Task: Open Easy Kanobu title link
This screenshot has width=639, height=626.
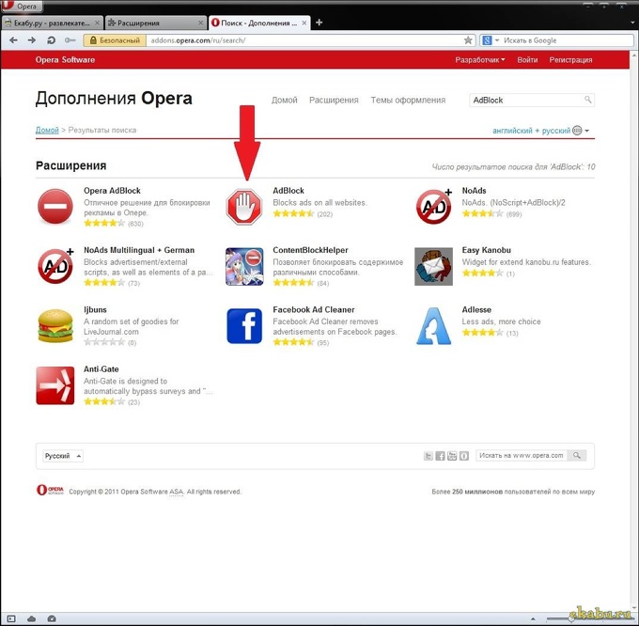Action: point(486,250)
